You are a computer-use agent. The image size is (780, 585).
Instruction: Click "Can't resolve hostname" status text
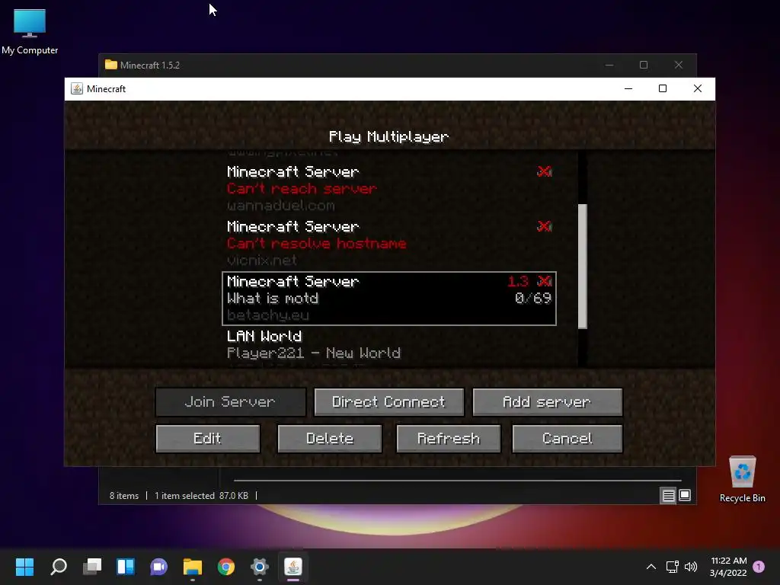[x=316, y=243]
